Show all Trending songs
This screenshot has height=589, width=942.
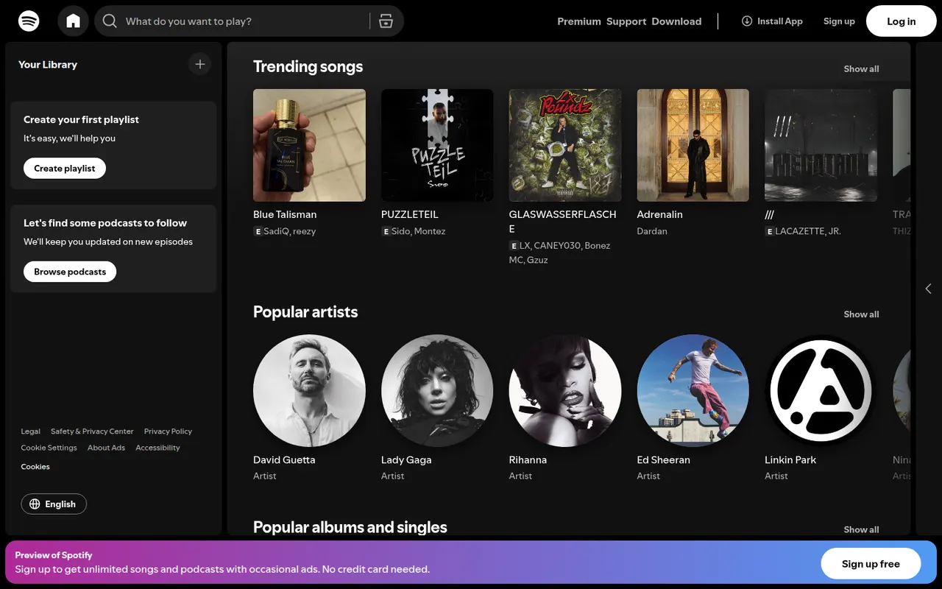(861, 68)
